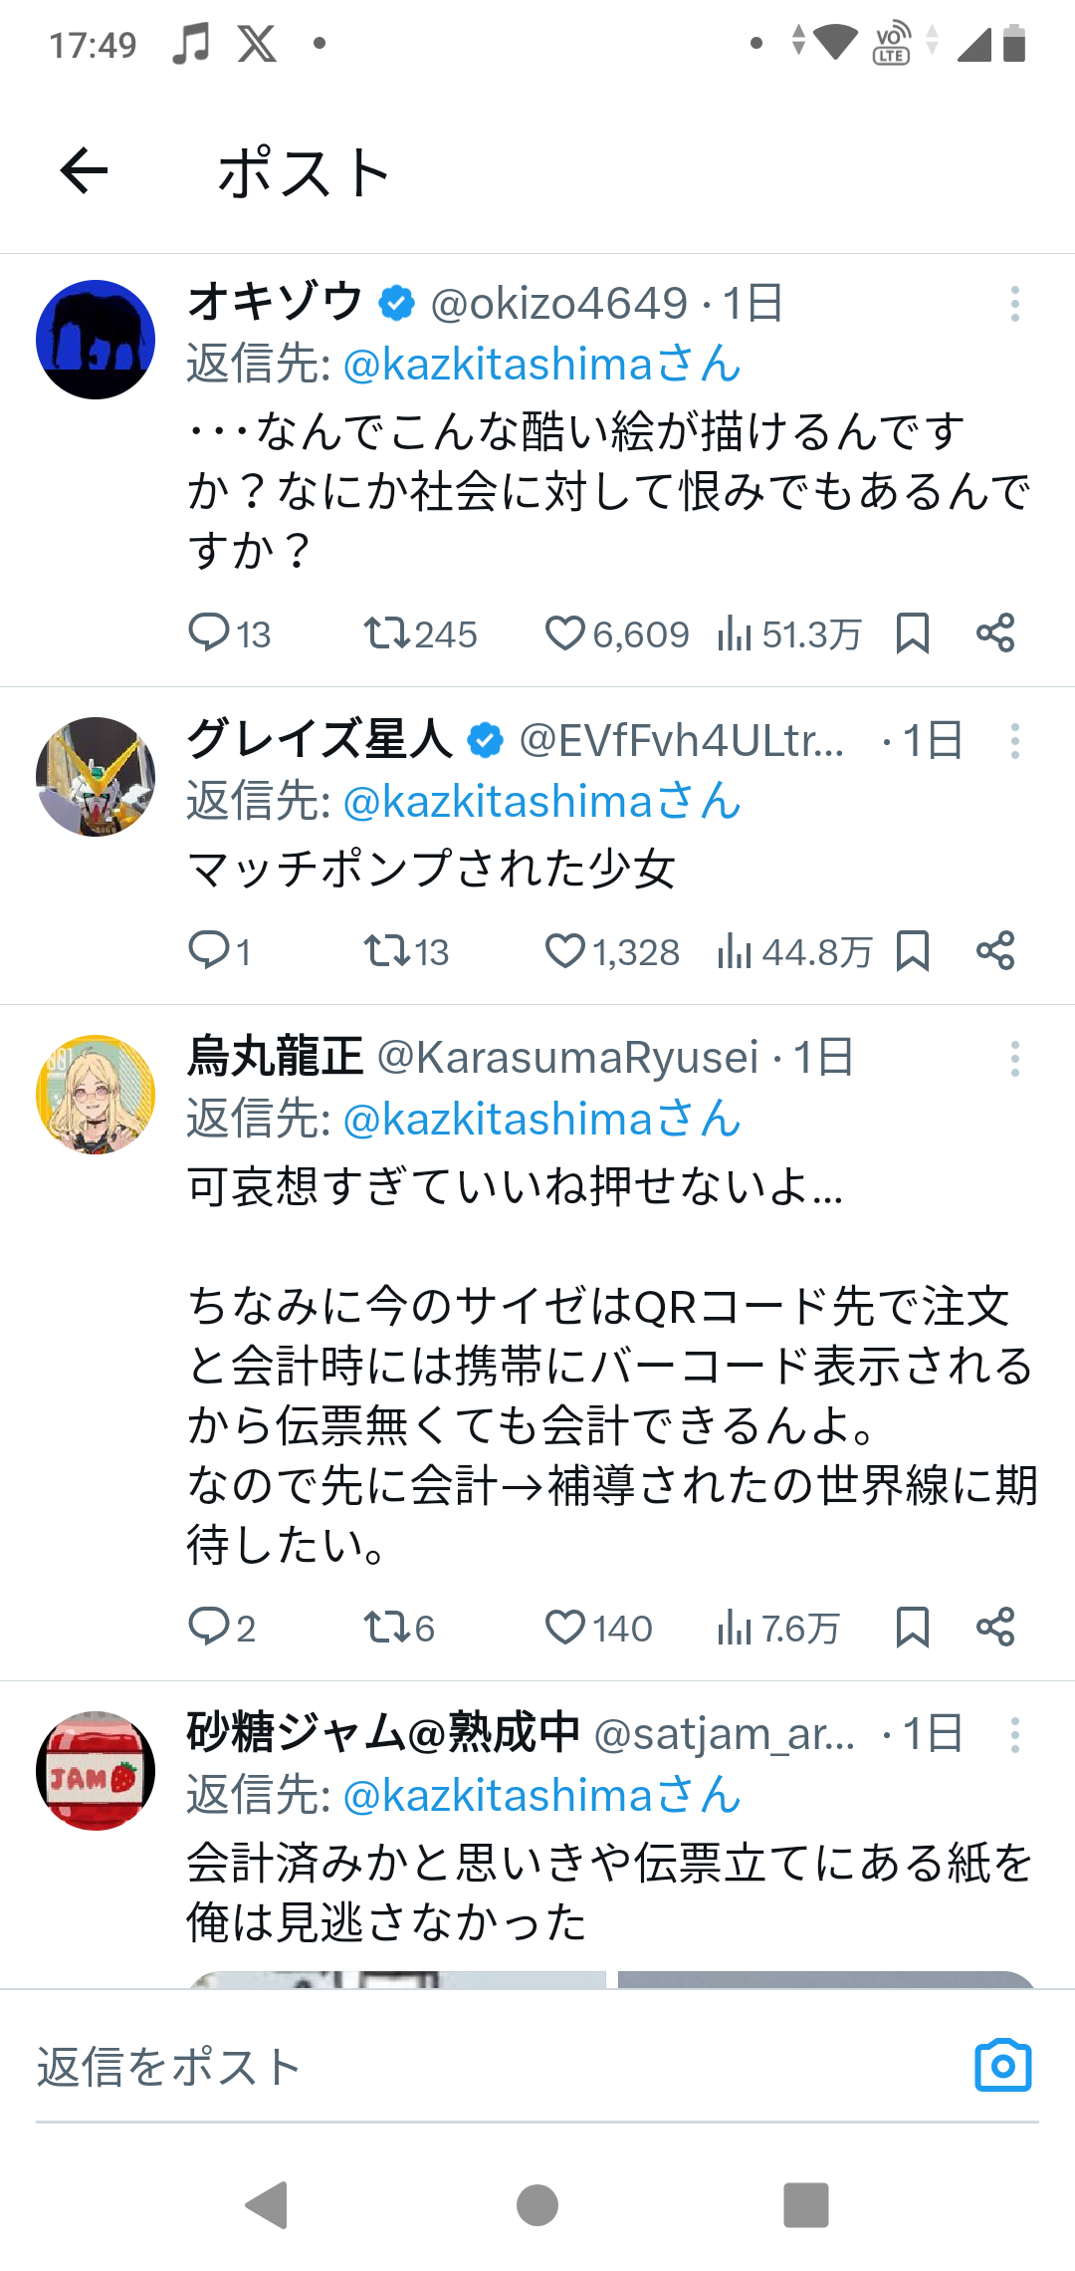Like the 烏丸龍正 reply

click(x=565, y=1628)
